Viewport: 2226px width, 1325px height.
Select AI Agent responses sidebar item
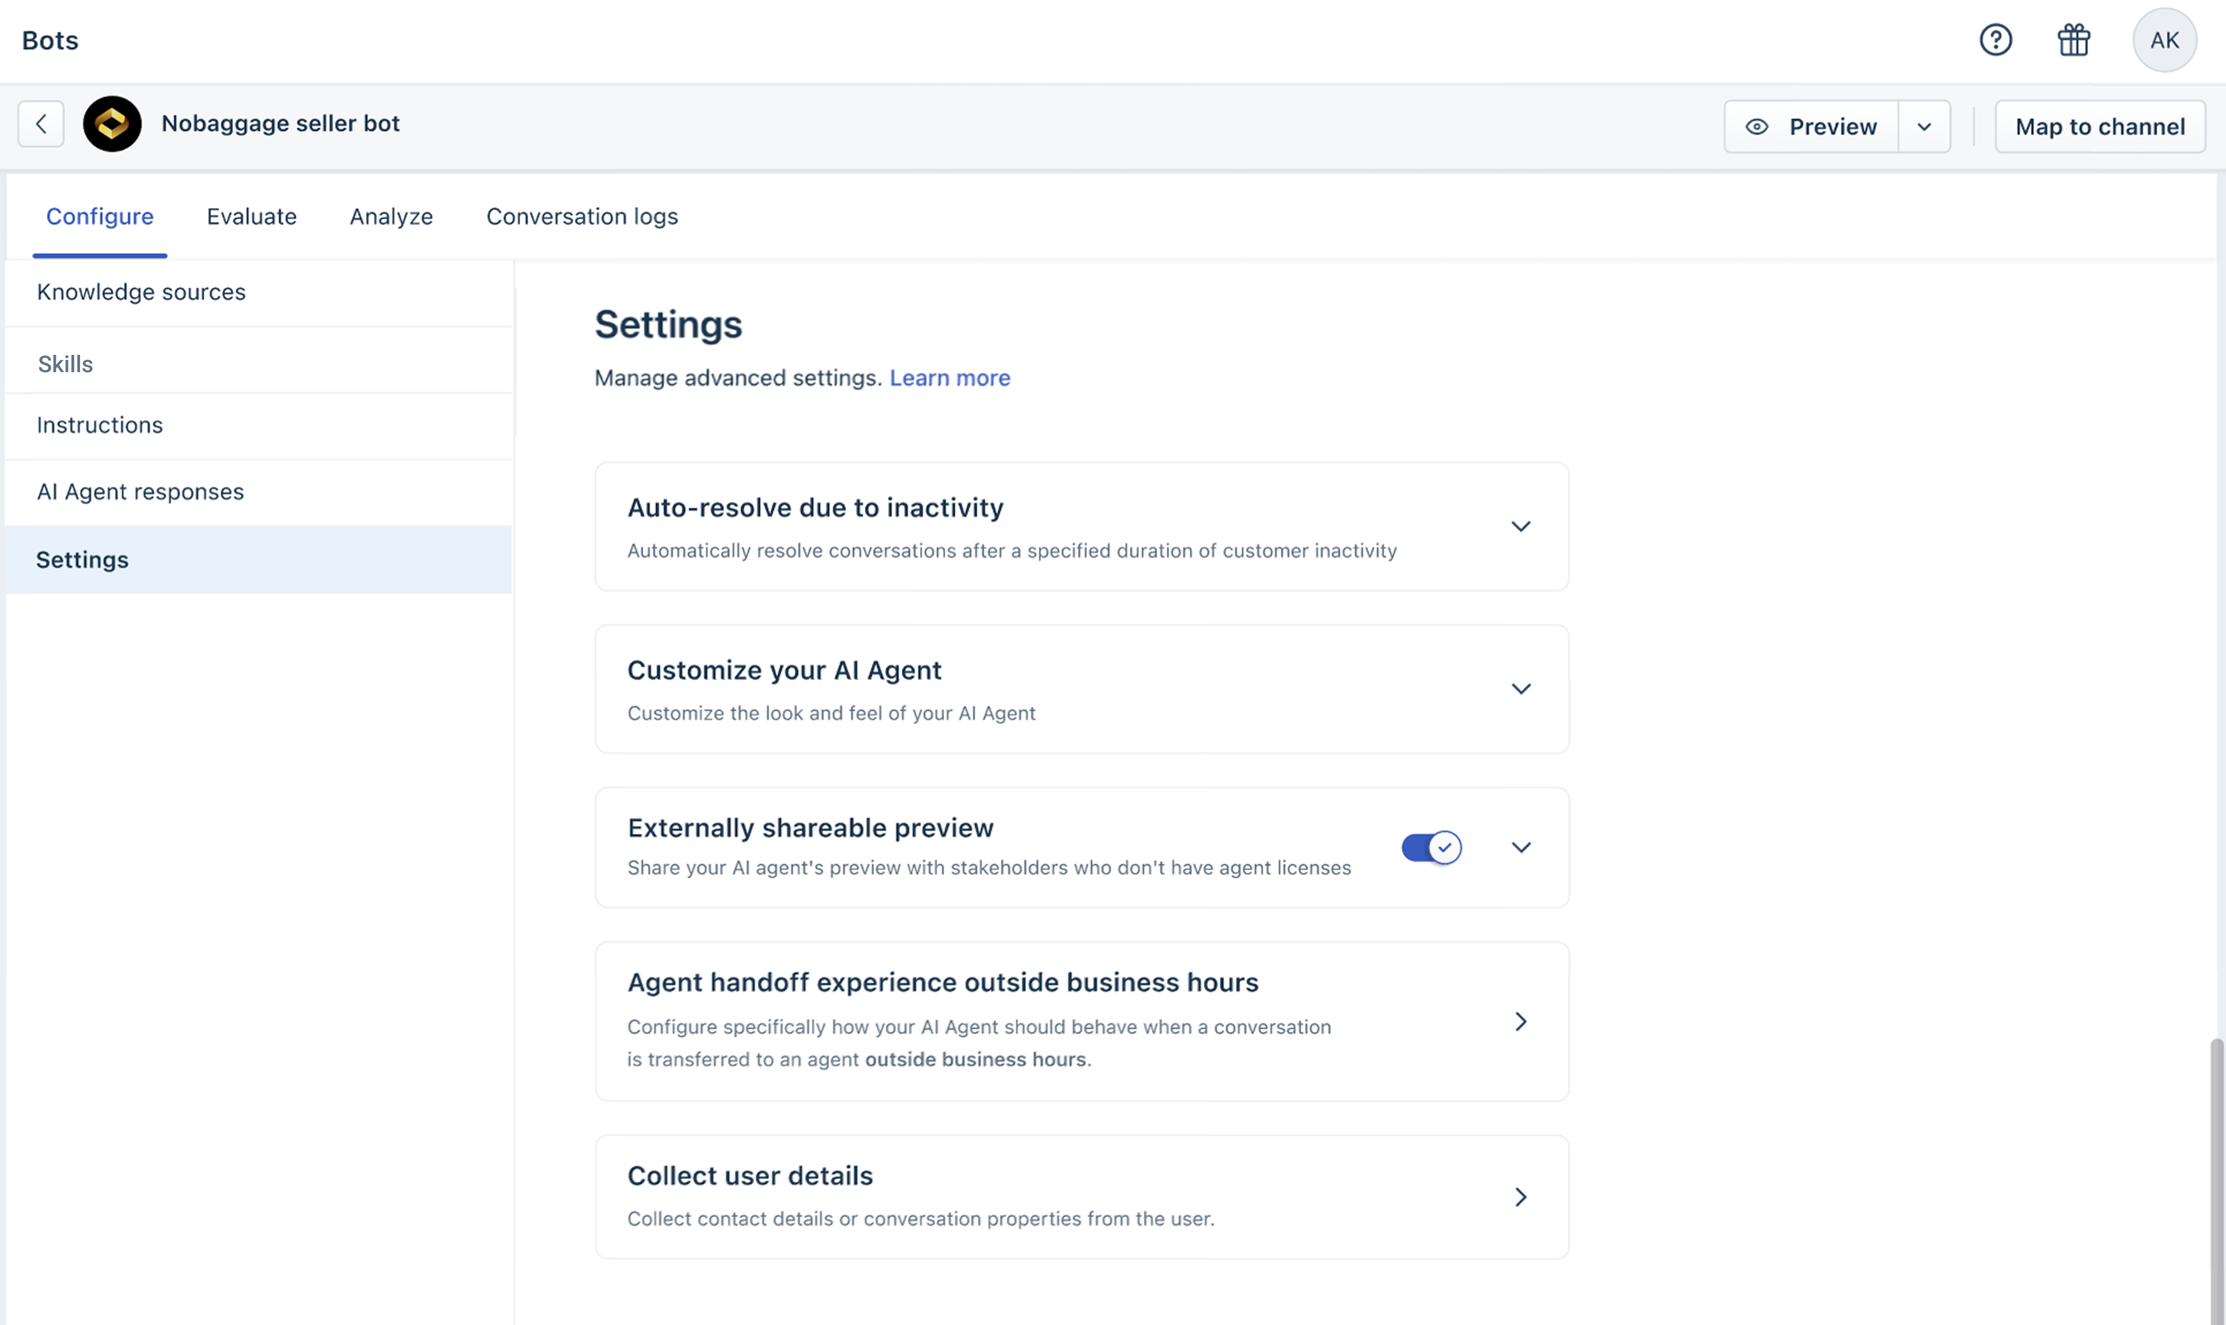click(x=140, y=492)
